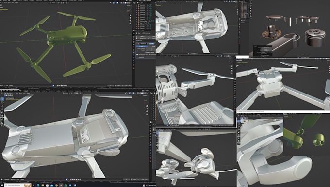The height and width of the screenshot is (187, 330).
Task: Open File menu in lower-left Blender window
Action: pyautogui.click(x=4, y=91)
